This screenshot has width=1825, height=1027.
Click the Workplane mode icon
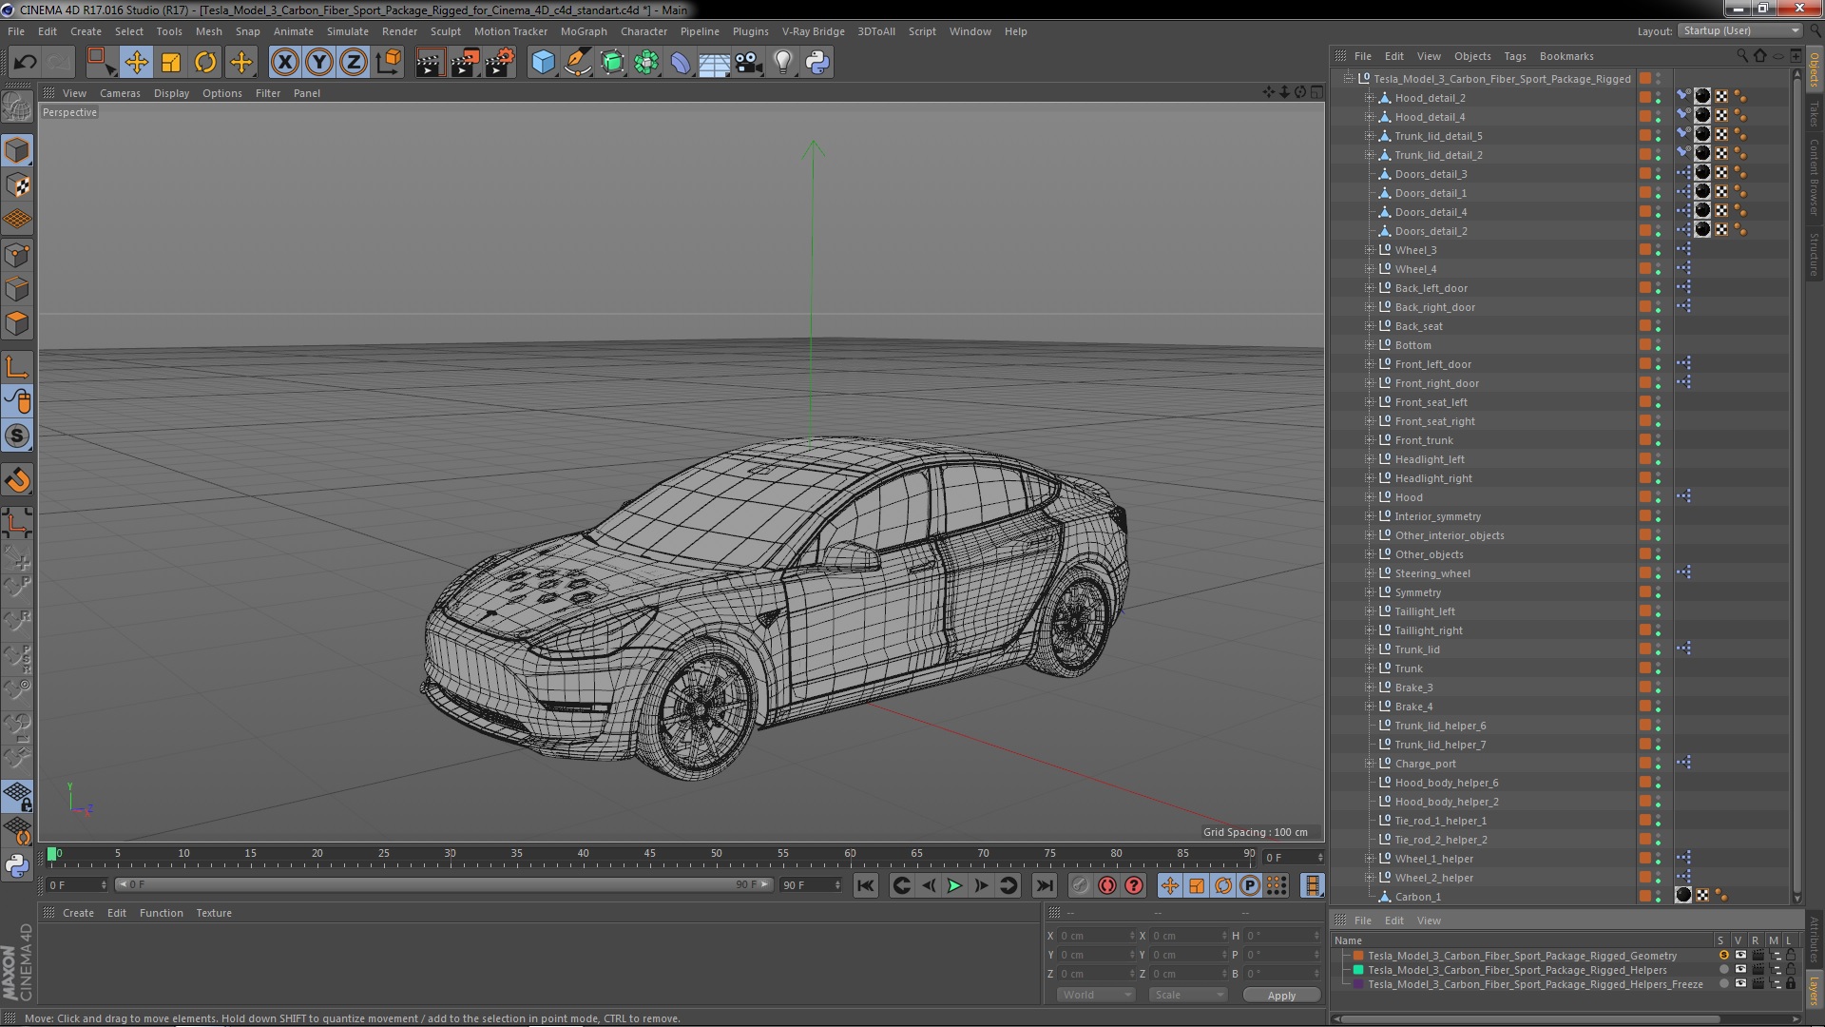point(17,220)
